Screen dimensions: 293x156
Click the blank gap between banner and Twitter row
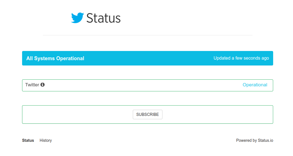click(147, 72)
